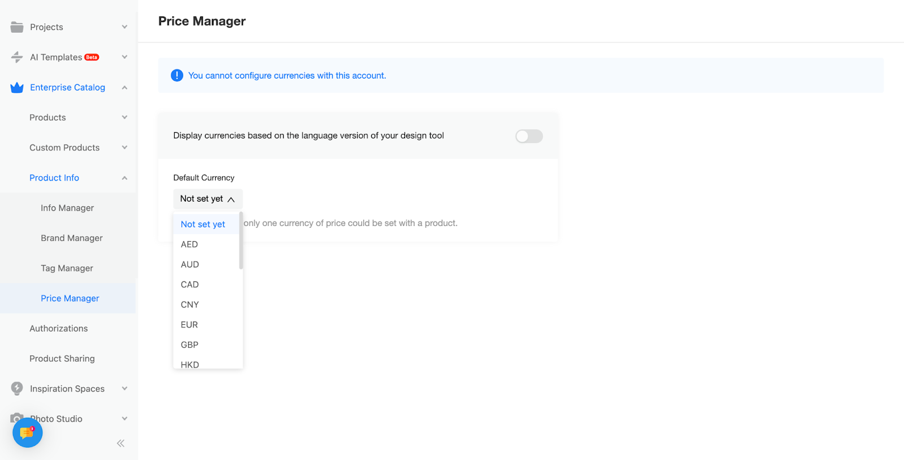Image resolution: width=904 pixels, height=460 pixels.
Task: Open Brand Manager page
Action: click(x=72, y=238)
